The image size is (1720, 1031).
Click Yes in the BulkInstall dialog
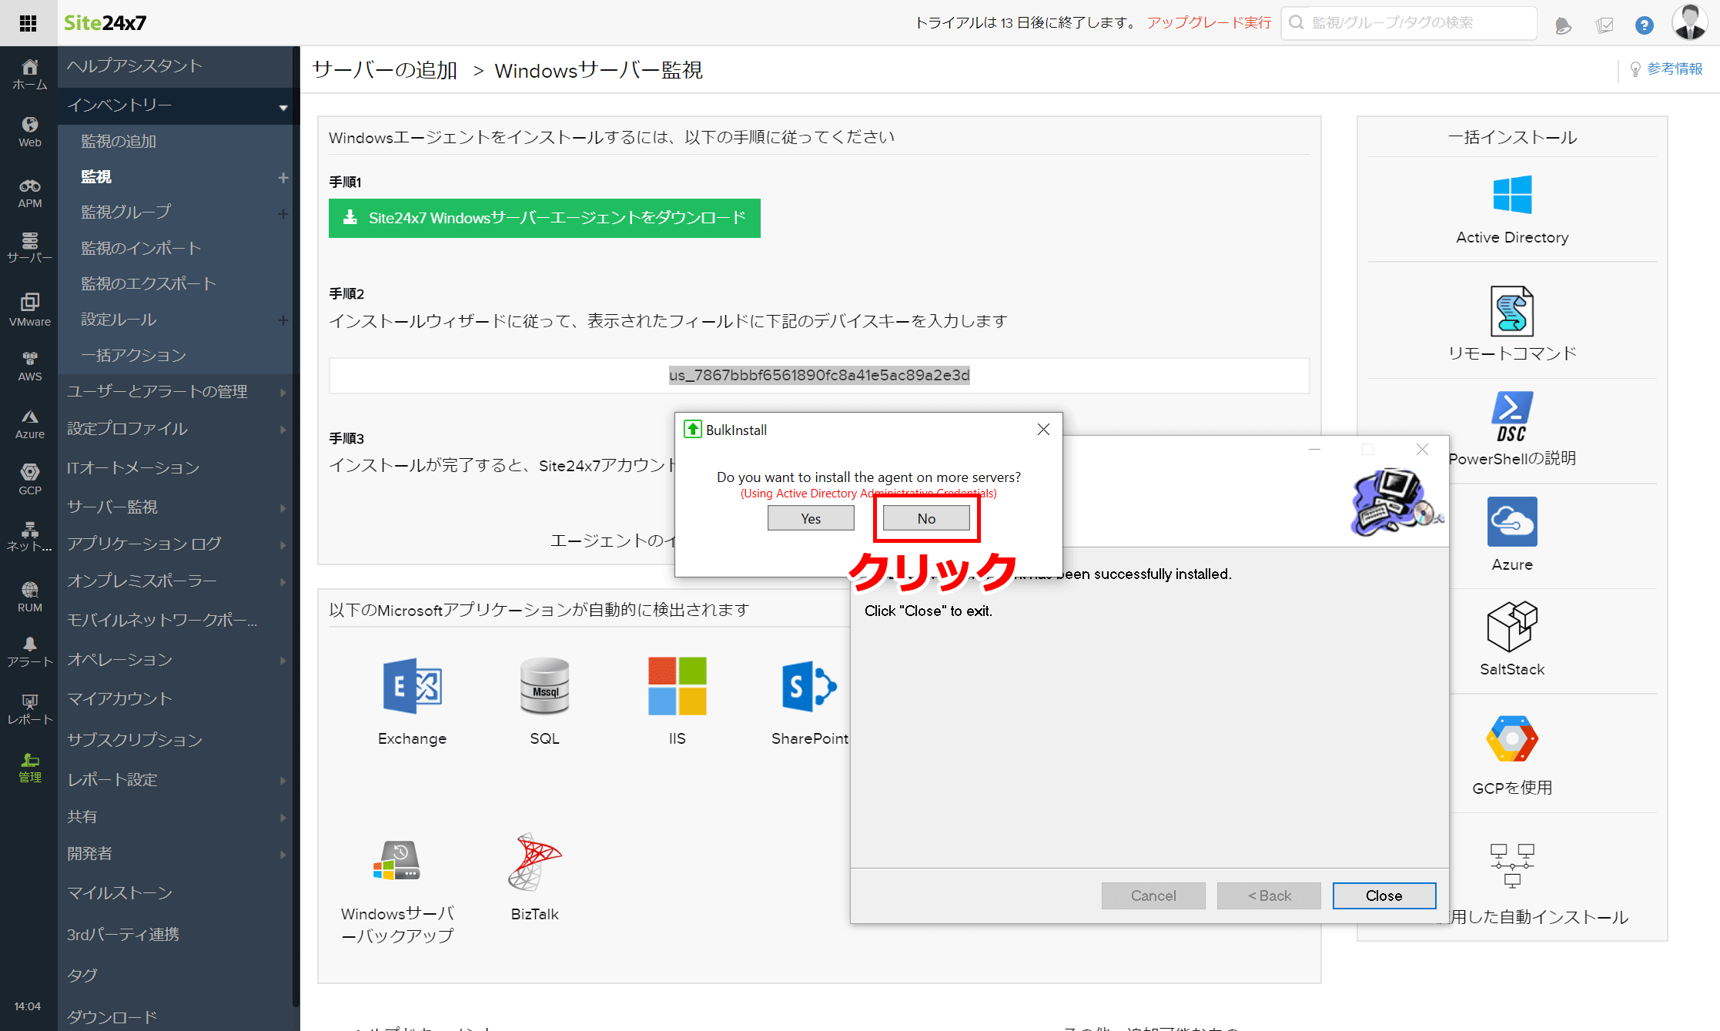click(x=811, y=518)
